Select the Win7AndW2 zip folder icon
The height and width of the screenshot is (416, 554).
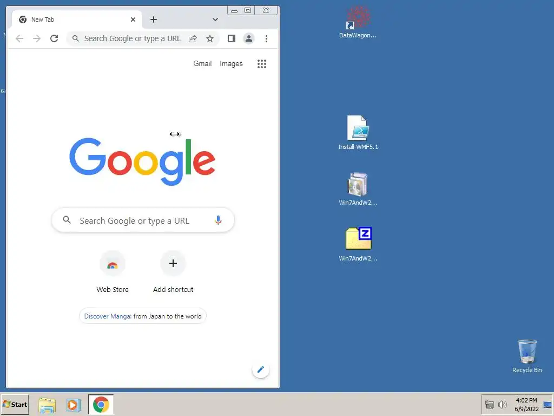pos(358,244)
